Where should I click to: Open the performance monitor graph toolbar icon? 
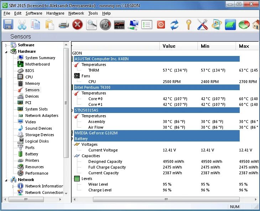pyautogui.click(x=119, y=25)
